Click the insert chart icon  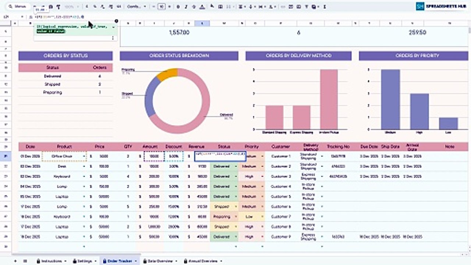298,7
